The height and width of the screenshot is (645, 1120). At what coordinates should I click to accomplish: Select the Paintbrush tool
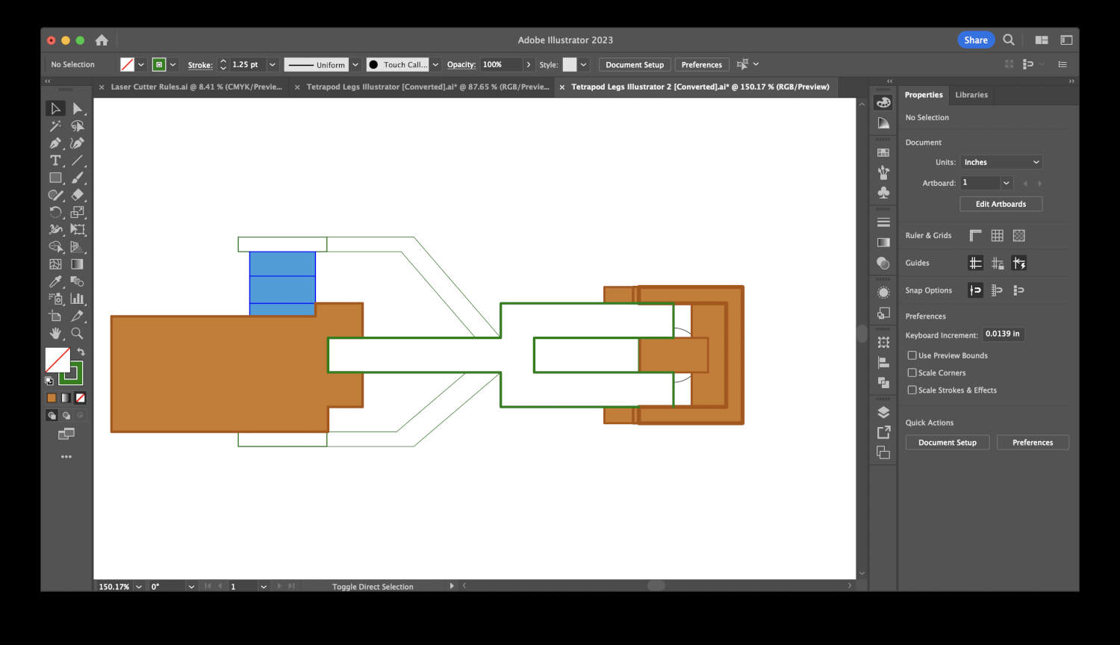click(x=77, y=178)
